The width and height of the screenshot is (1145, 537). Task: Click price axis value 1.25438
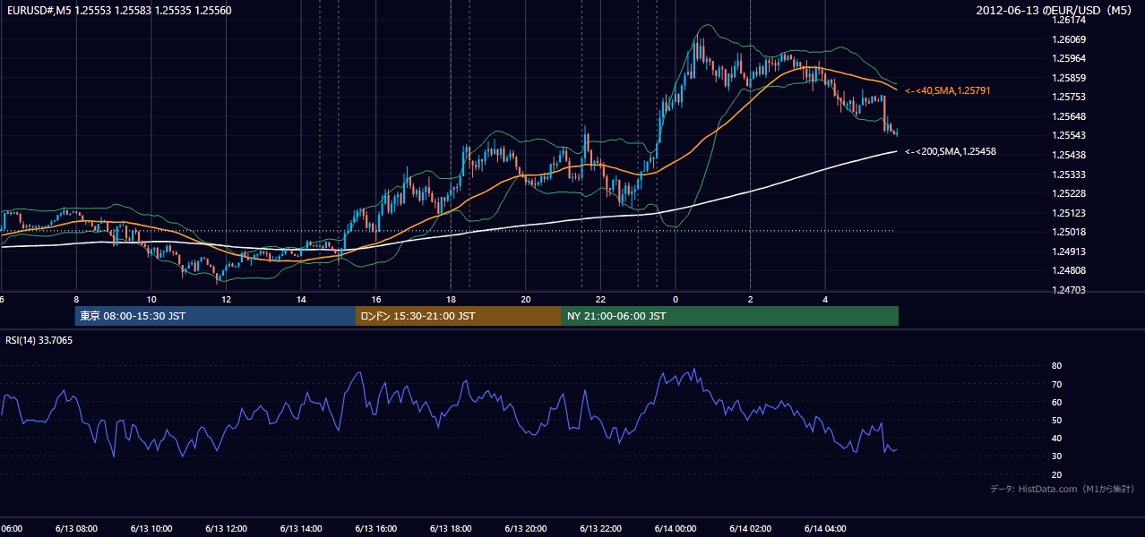click(x=1068, y=155)
